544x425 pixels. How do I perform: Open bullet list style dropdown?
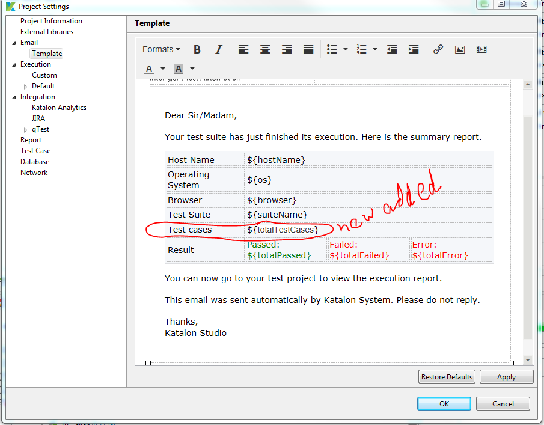pyautogui.click(x=346, y=50)
